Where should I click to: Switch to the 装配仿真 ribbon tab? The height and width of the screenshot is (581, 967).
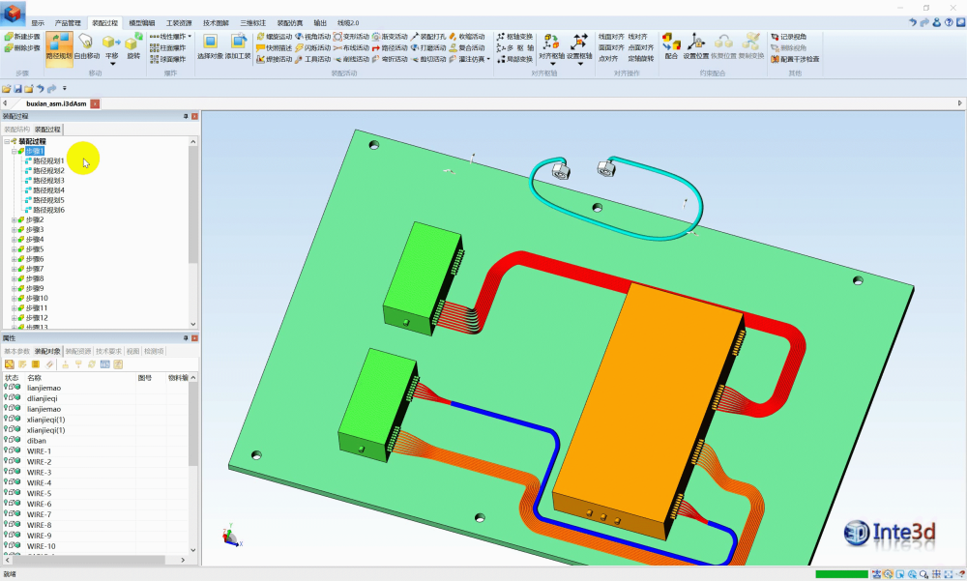pyautogui.click(x=290, y=23)
